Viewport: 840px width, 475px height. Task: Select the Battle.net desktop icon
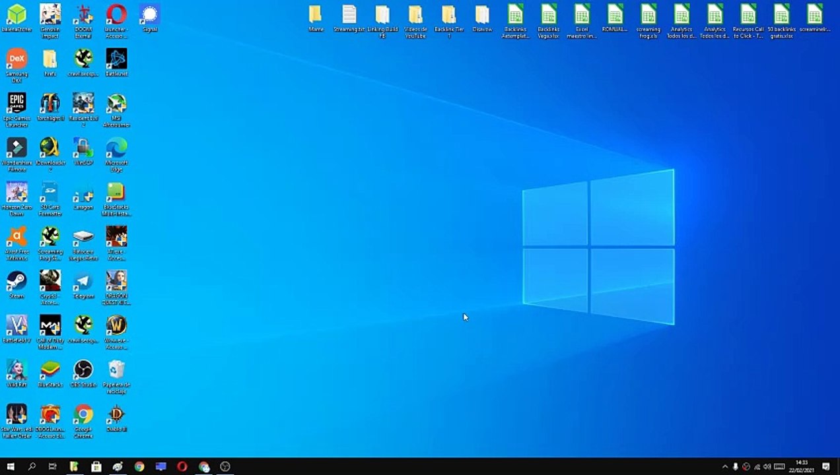[117, 63]
